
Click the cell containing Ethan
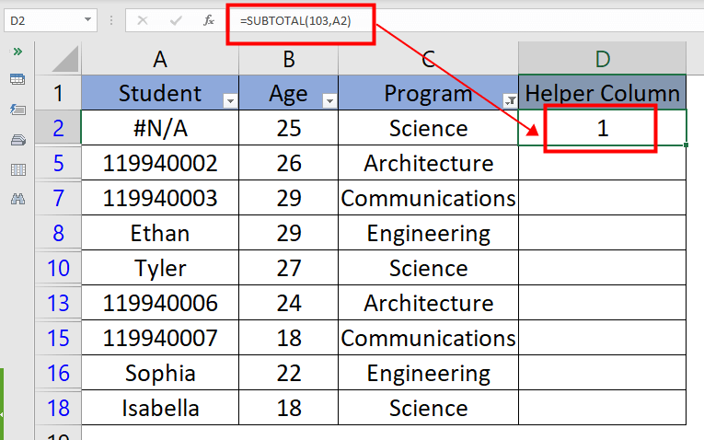pos(160,234)
